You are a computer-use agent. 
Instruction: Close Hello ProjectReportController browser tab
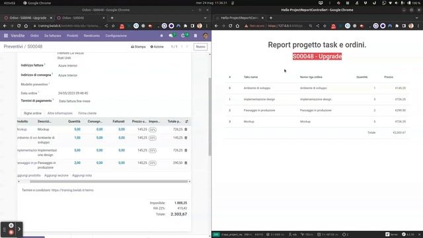tap(262, 18)
